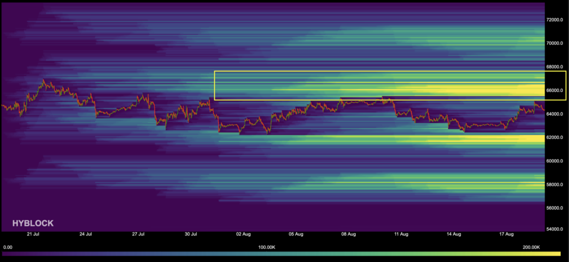
Task: Click the 200.00K color scale label
Action: (531, 247)
